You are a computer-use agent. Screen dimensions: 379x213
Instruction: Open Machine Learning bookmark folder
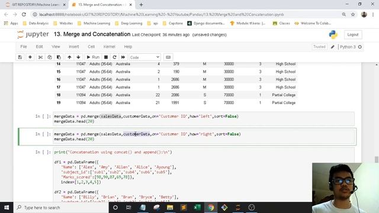coord(94,23)
